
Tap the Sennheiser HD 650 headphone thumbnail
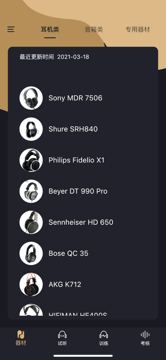tap(31, 222)
